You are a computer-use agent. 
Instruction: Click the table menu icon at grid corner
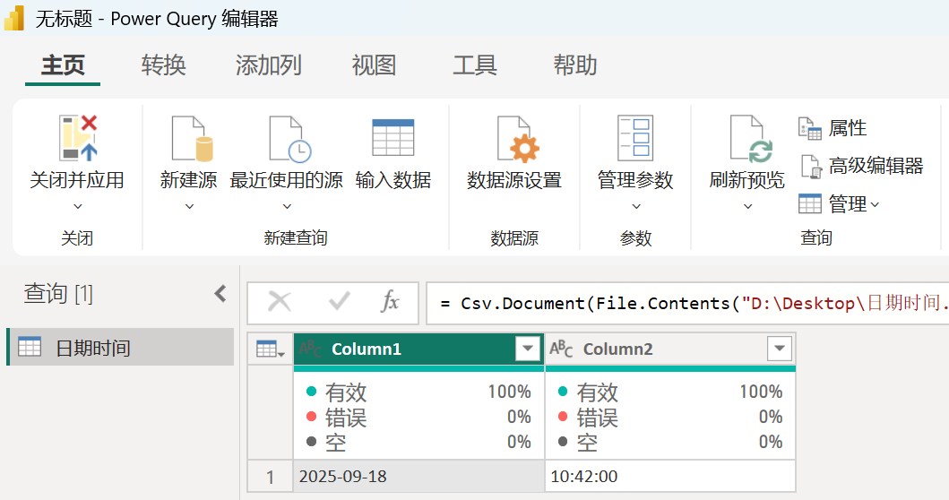point(270,349)
